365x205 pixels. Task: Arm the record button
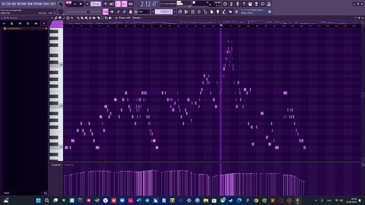[87, 4]
